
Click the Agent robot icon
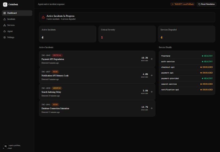tap(5, 31)
